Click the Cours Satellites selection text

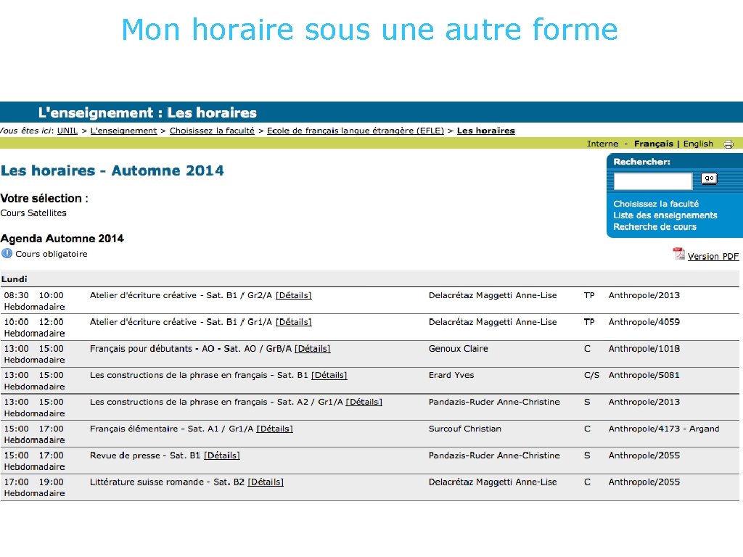point(33,213)
